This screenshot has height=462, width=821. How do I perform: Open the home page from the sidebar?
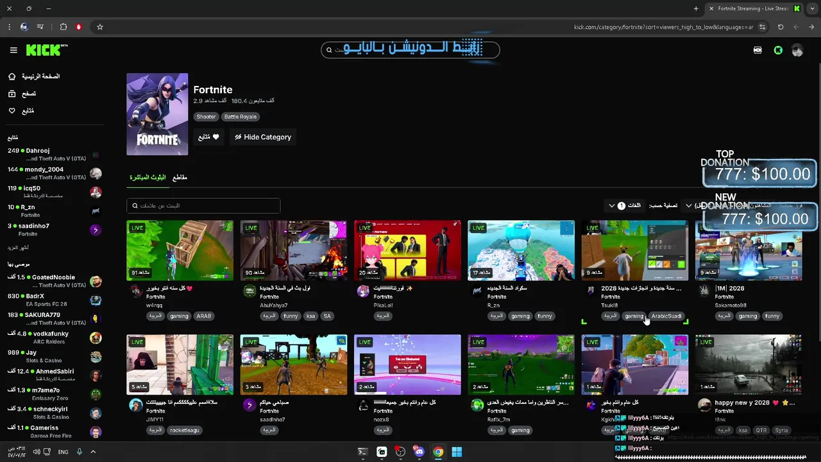point(34,76)
